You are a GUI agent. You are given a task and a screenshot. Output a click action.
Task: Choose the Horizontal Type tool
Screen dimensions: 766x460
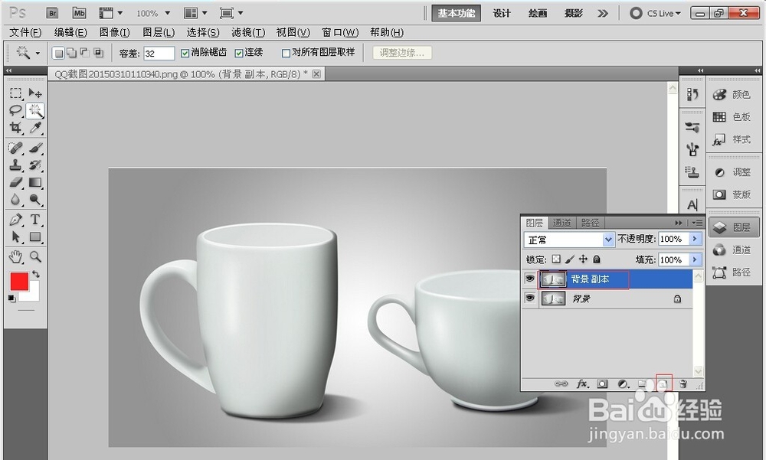(x=35, y=220)
